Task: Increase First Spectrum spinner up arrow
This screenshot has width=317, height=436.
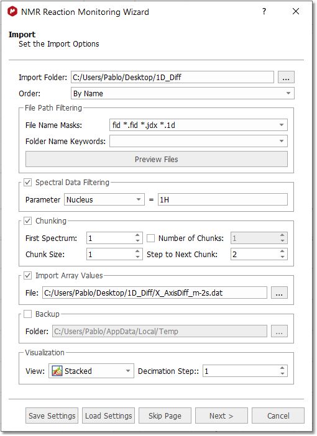Action: [137, 235]
